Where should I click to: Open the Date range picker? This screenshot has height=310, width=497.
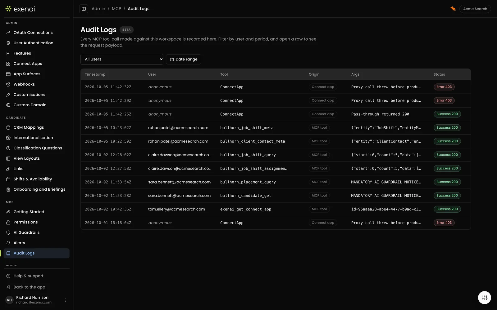[x=184, y=59]
